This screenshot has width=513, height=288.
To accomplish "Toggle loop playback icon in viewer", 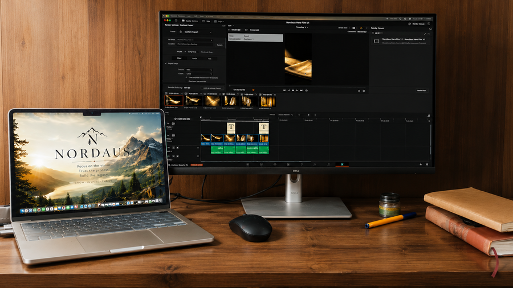I will 306,90.
